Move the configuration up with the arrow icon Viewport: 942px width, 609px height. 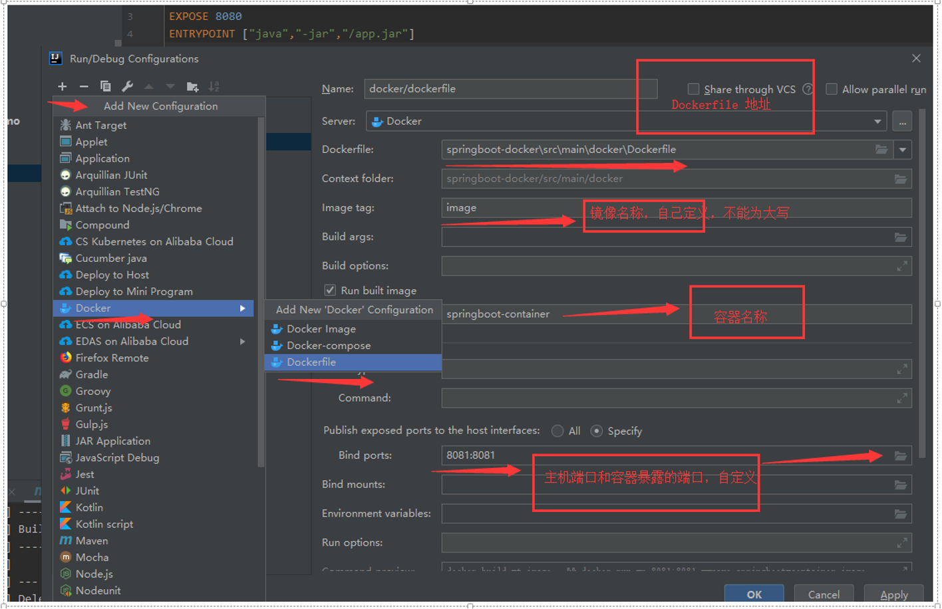[149, 86]
